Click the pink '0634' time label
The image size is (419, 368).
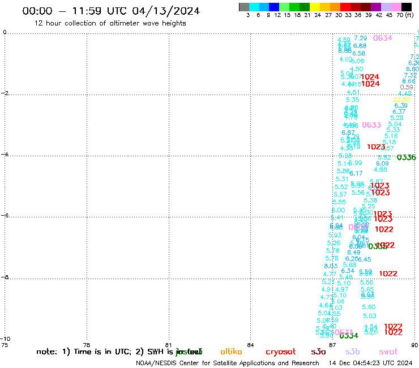pyautogui.click(x=382, y=38)
